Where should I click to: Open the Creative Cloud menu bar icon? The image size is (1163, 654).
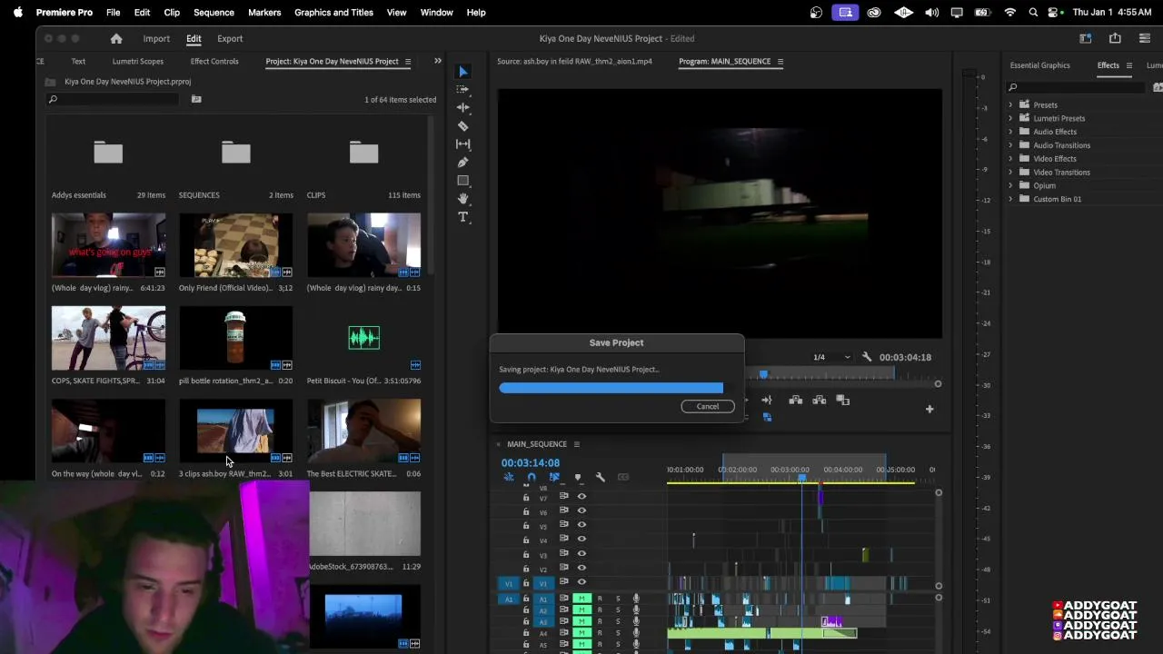874,13
